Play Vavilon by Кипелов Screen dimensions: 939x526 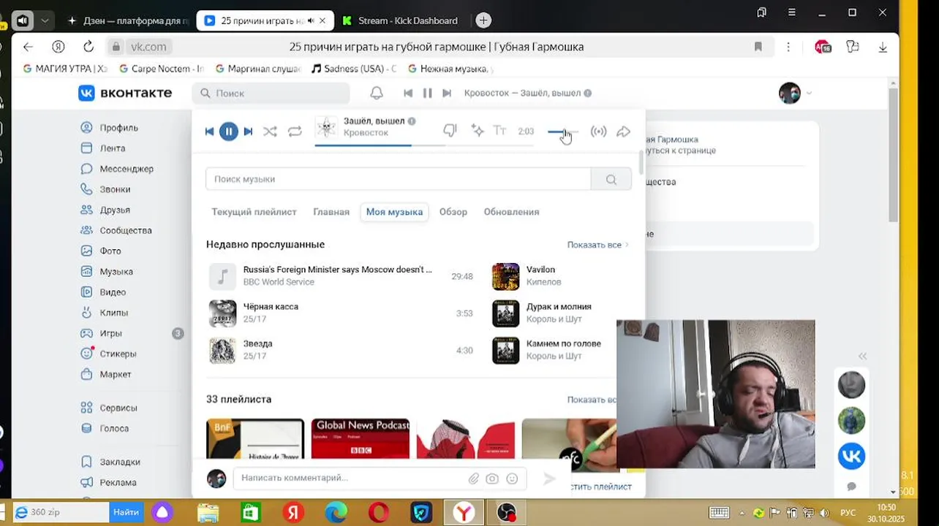coord(554,276)
